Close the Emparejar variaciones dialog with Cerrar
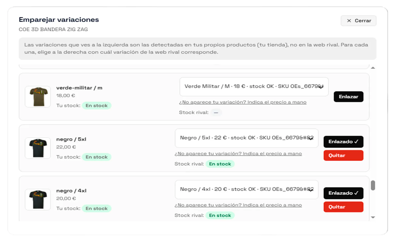 pyautogui.click(x=358, y=21)
